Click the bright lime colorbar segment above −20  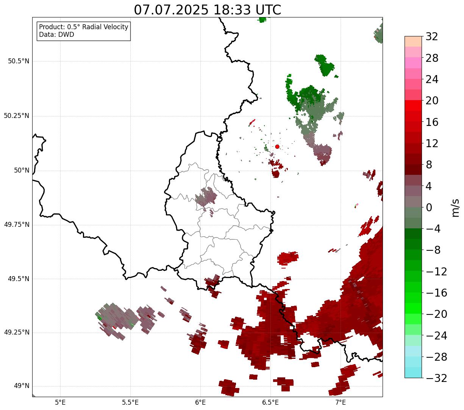pyautogui.click(x=413, y=308)
